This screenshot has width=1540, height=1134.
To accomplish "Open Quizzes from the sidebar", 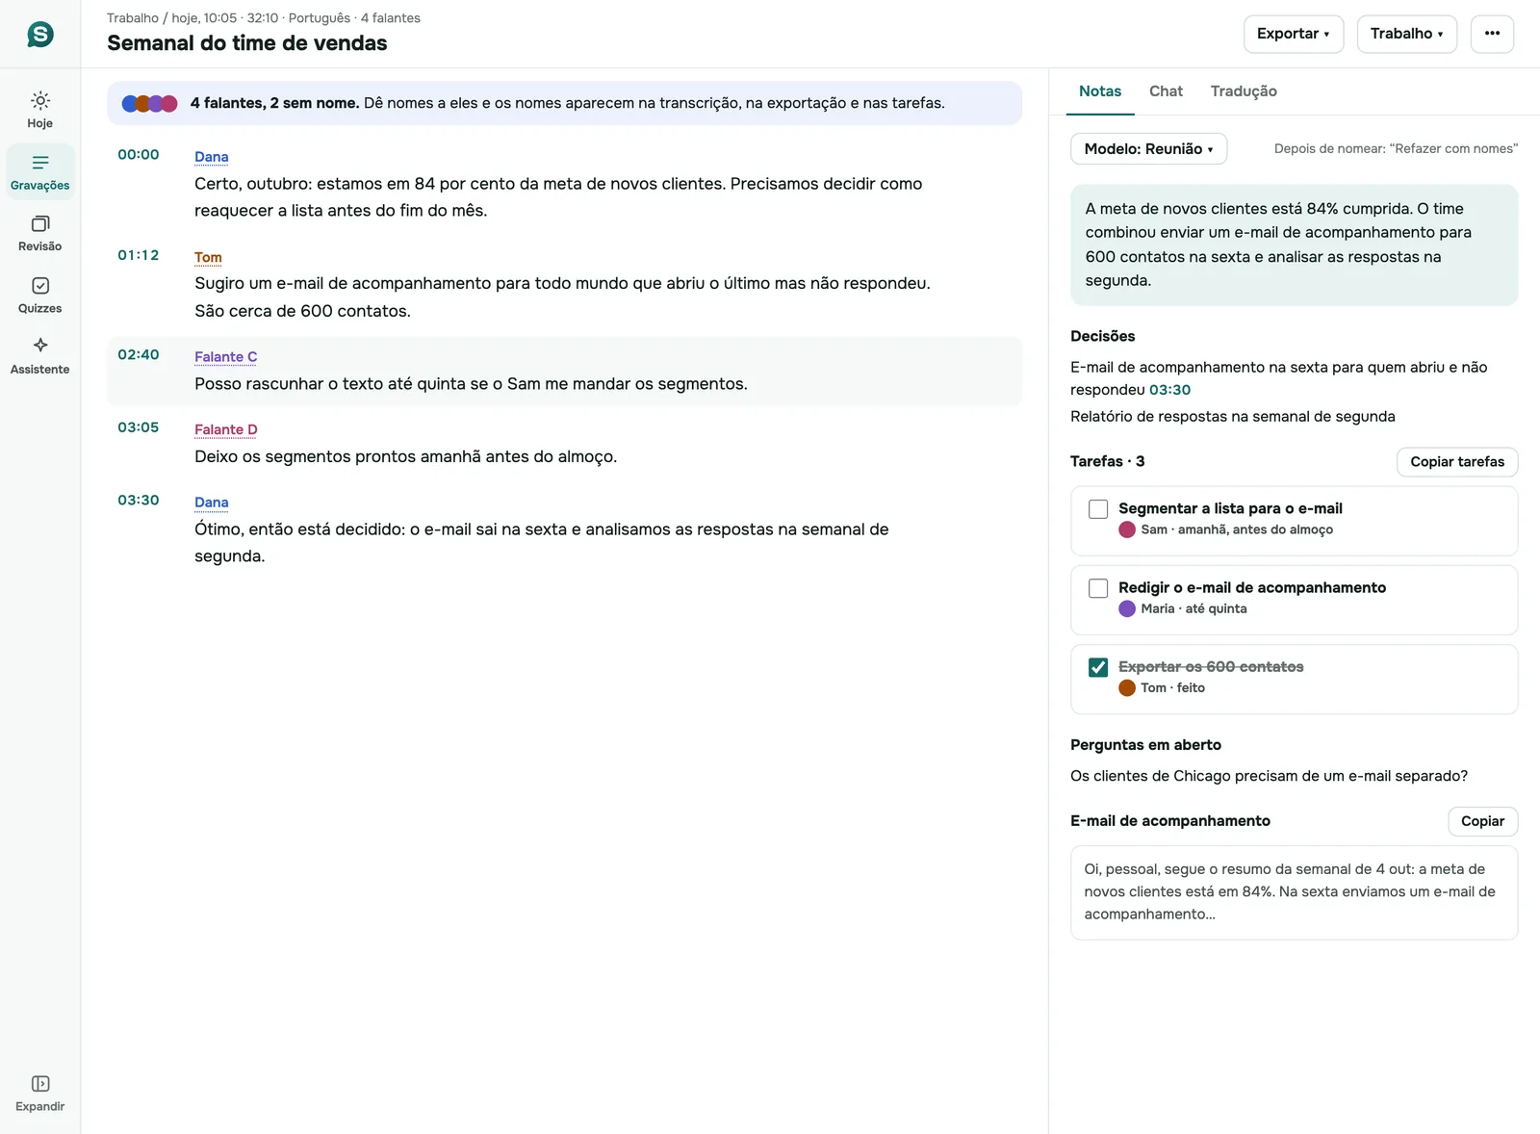I will (x=40, y=295).
